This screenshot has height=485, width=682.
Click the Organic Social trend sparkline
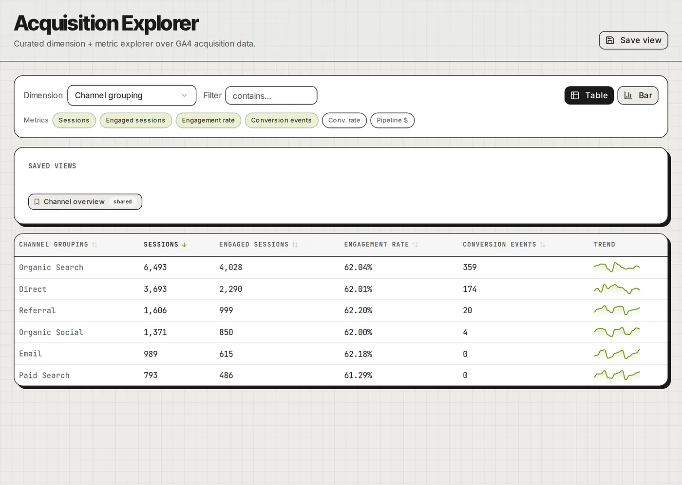coord(617,332)
